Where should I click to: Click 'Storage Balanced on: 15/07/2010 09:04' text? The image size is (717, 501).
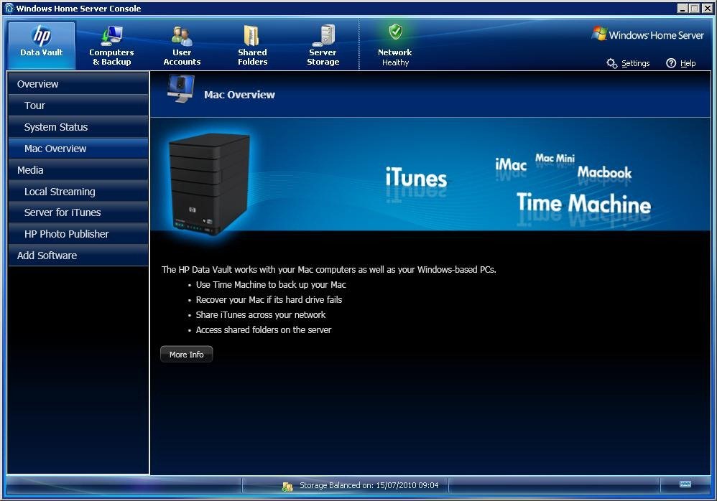point(369,485)
